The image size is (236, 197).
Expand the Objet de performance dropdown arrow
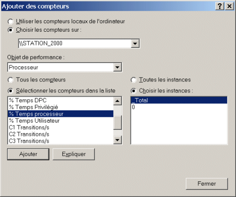click(118, 68)
